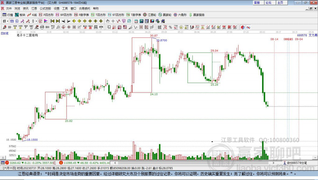Image resolution: width=318 pixels, height=180 pixels.
Task: Click the 24.10 support price label
Action: (x=154, y=94)
